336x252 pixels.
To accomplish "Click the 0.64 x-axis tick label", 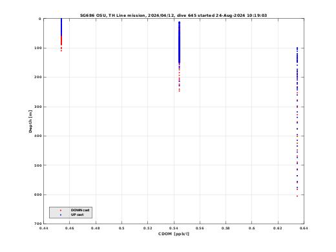I will (x=304, y=228).
